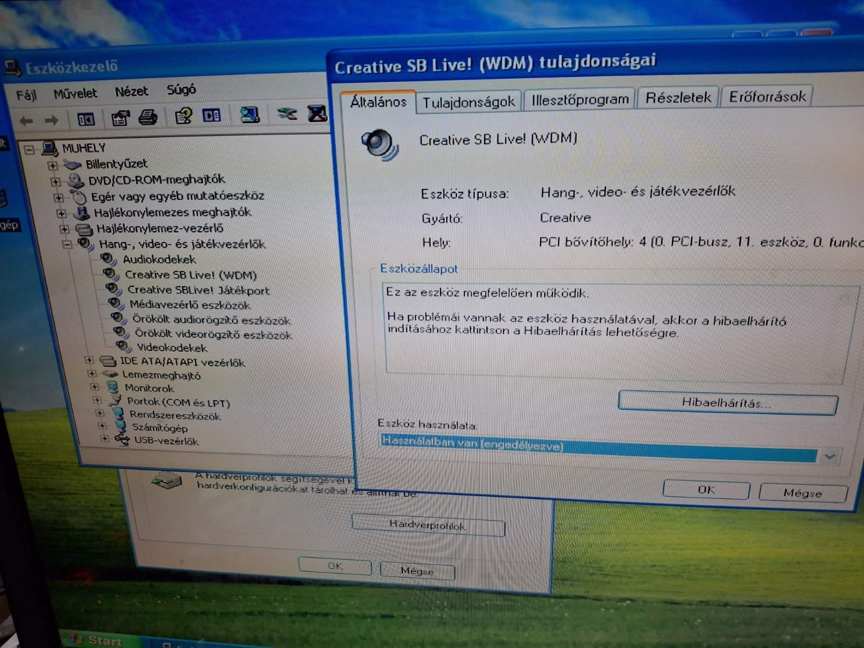Select the Általános tab
This screenshot has height=648, width=864.
pyautogui.click(x=378, y=102)
